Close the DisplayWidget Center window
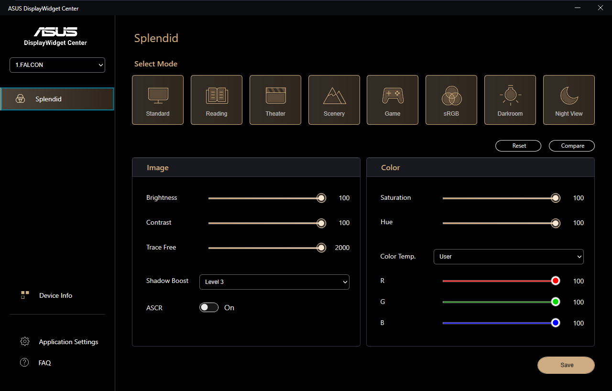The width and height of the screenshot is (612, 391). tap(601, 8)
